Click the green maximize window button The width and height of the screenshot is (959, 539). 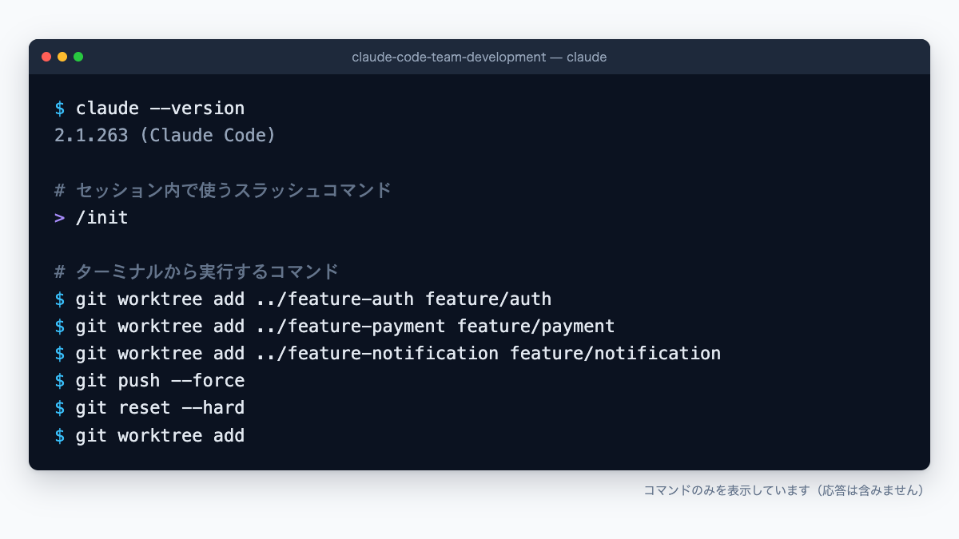tap(78, 57)
